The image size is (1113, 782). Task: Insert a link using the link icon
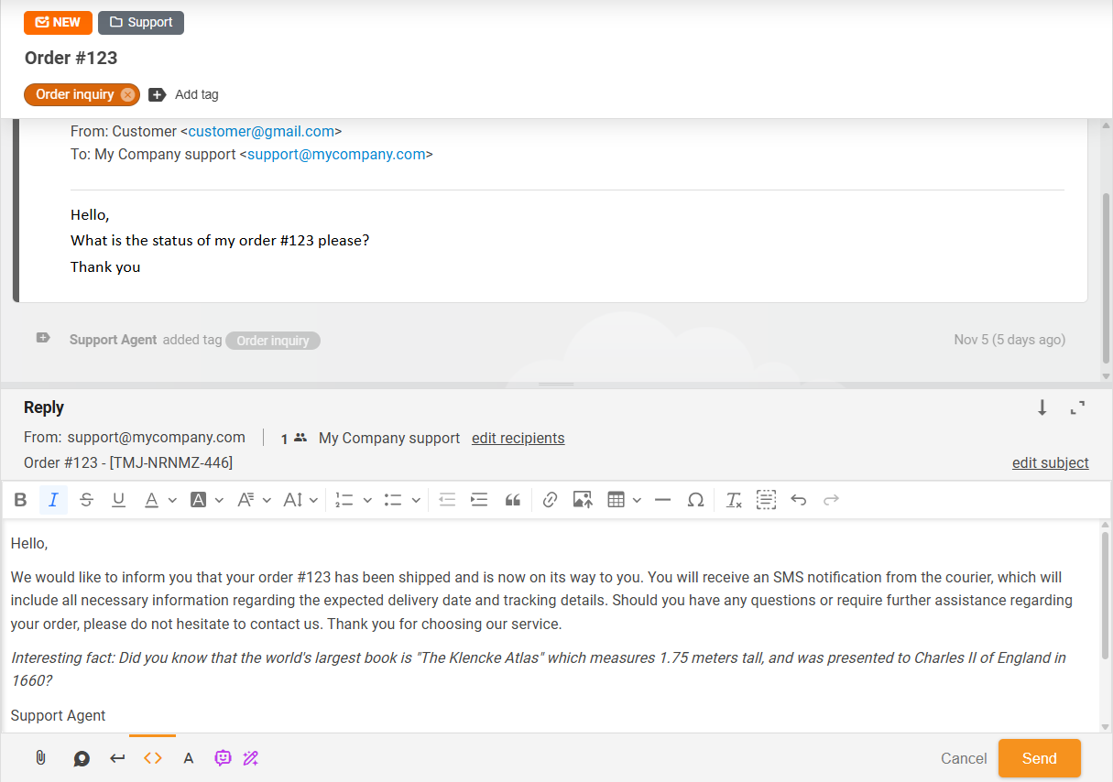pyautogui.click(x=550, y=500)
